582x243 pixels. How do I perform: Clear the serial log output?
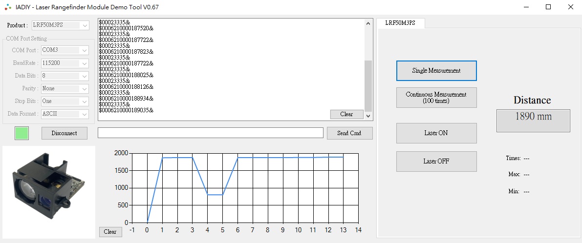346,114
